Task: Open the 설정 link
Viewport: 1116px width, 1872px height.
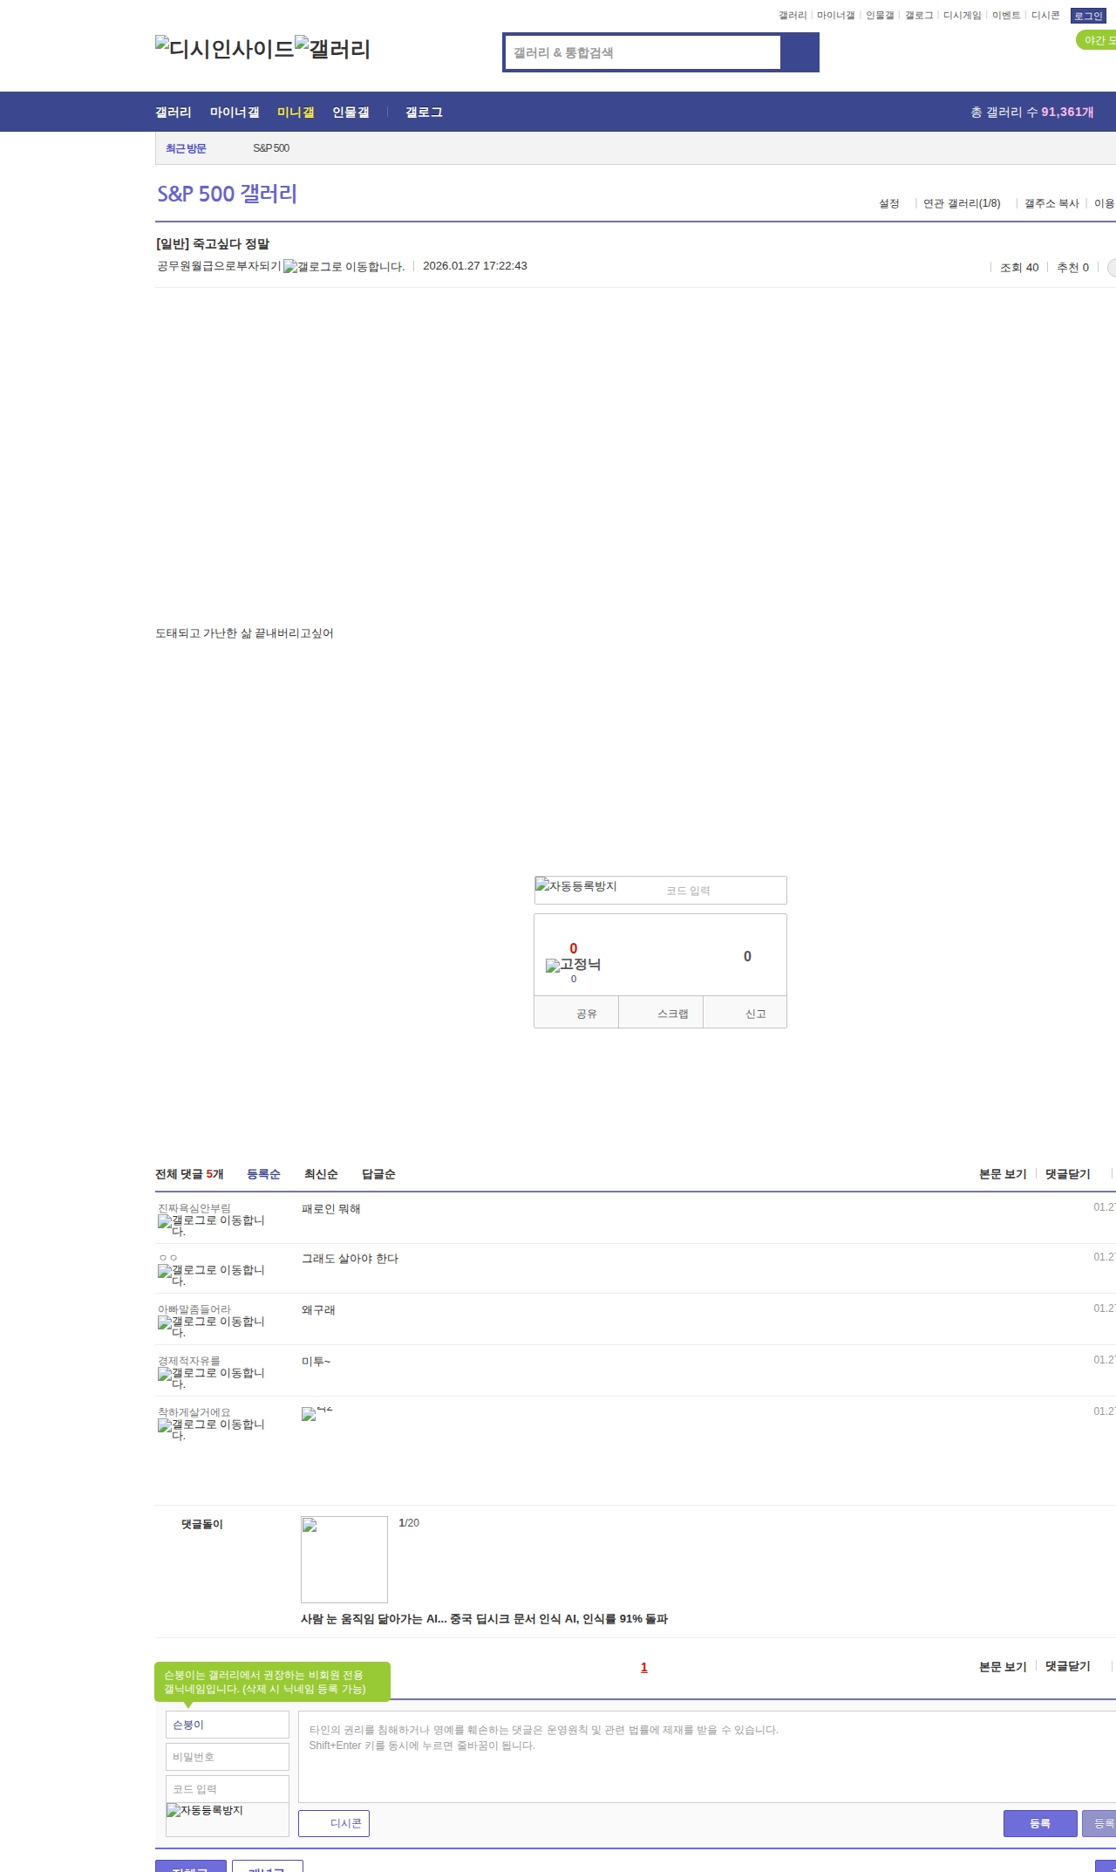Action: [889, 203]
